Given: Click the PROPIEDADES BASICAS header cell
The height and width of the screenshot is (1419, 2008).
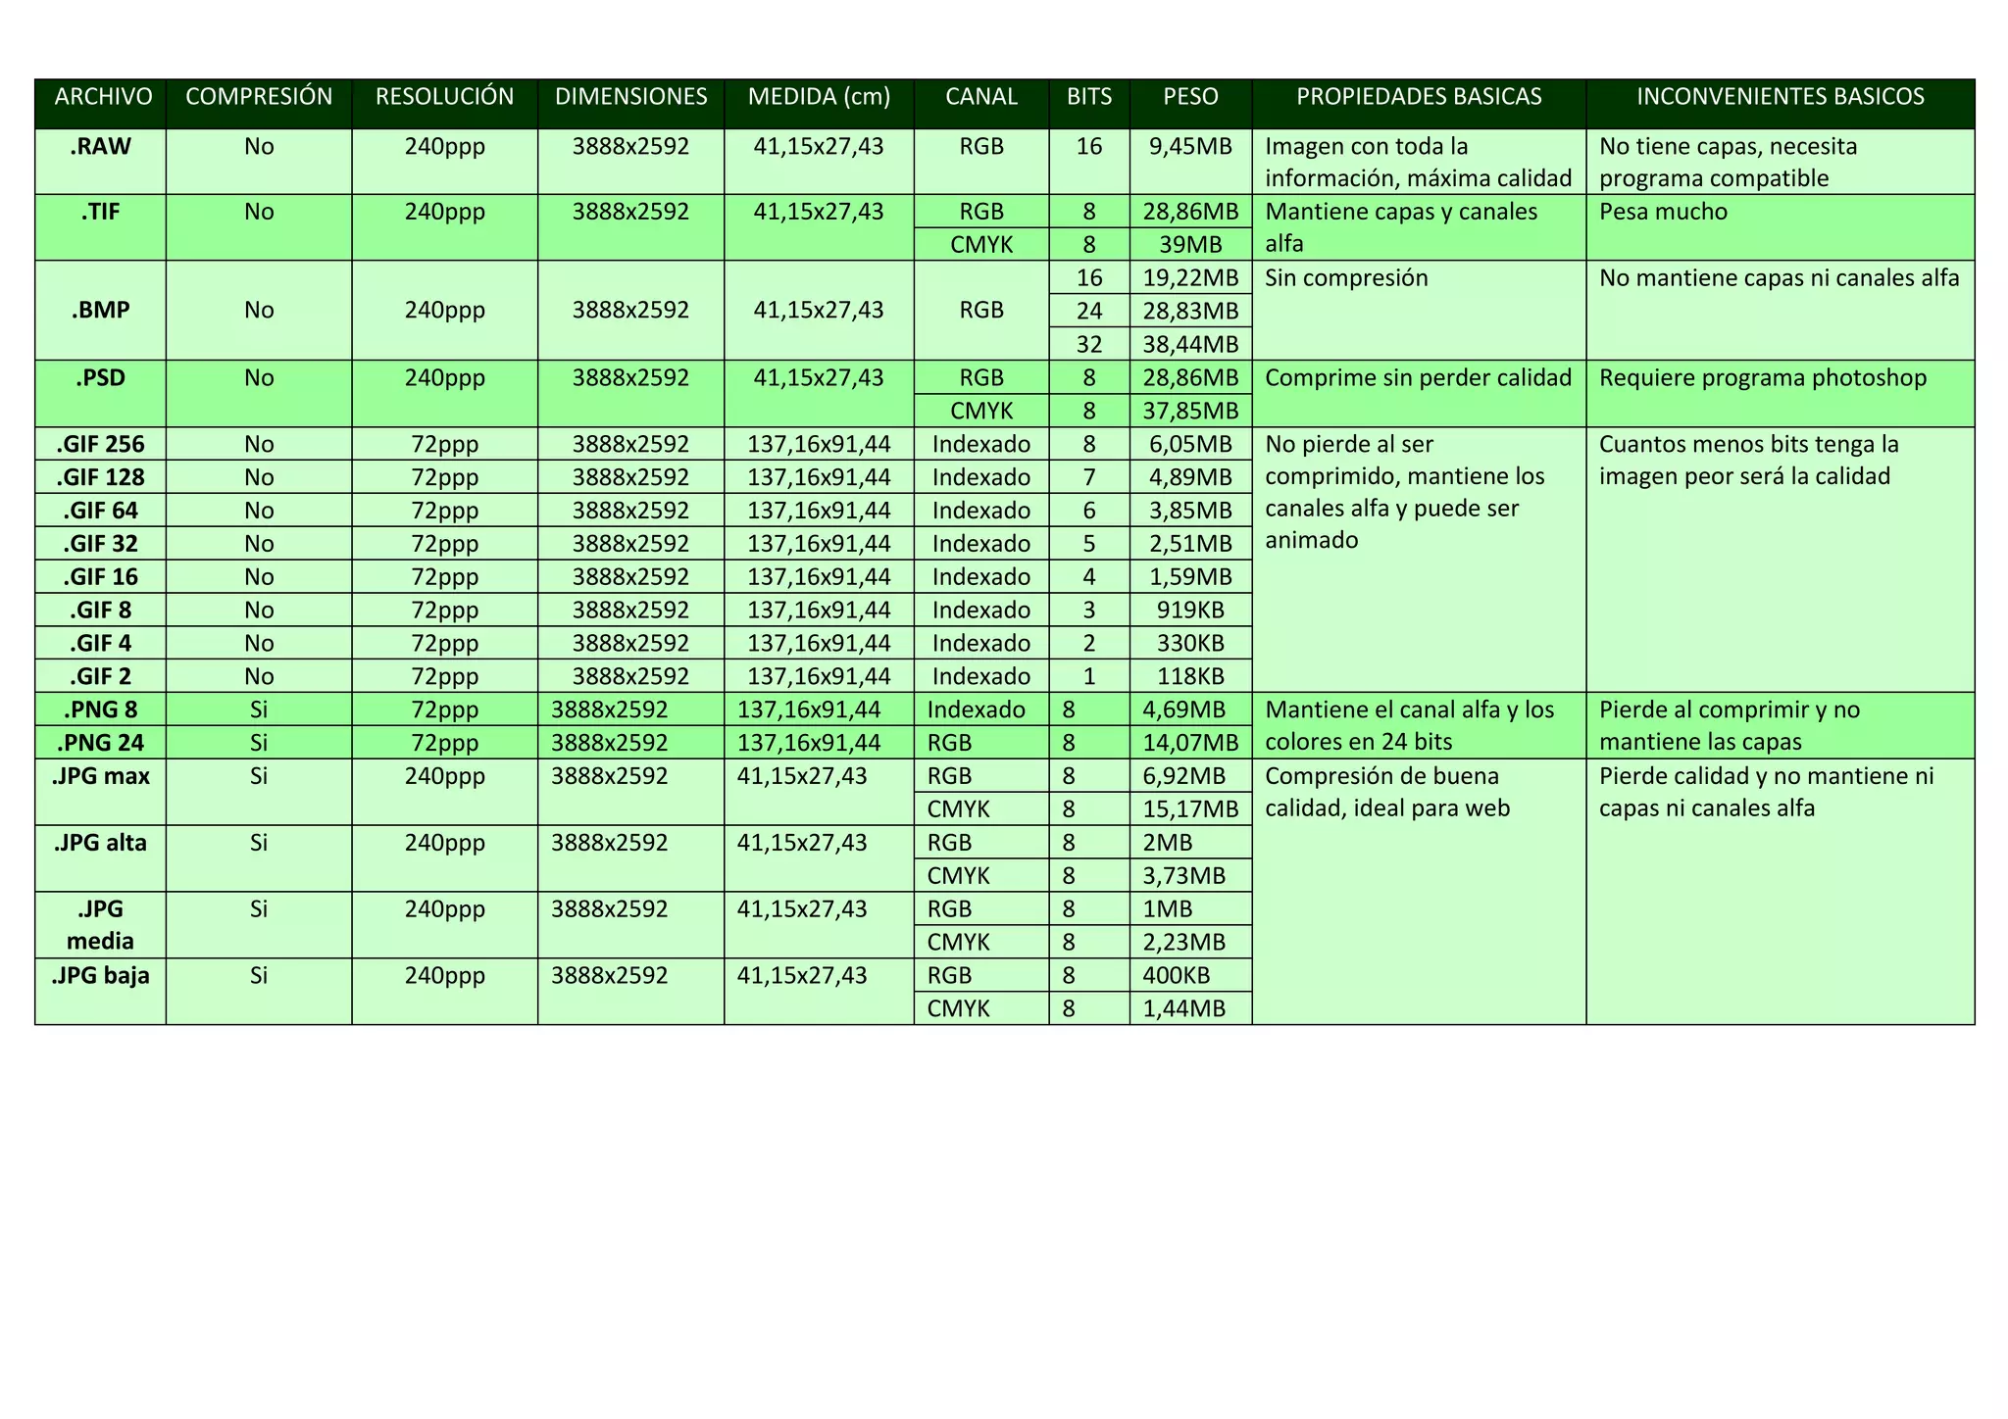Looking at the screenshot, I should coord(1418,97).
